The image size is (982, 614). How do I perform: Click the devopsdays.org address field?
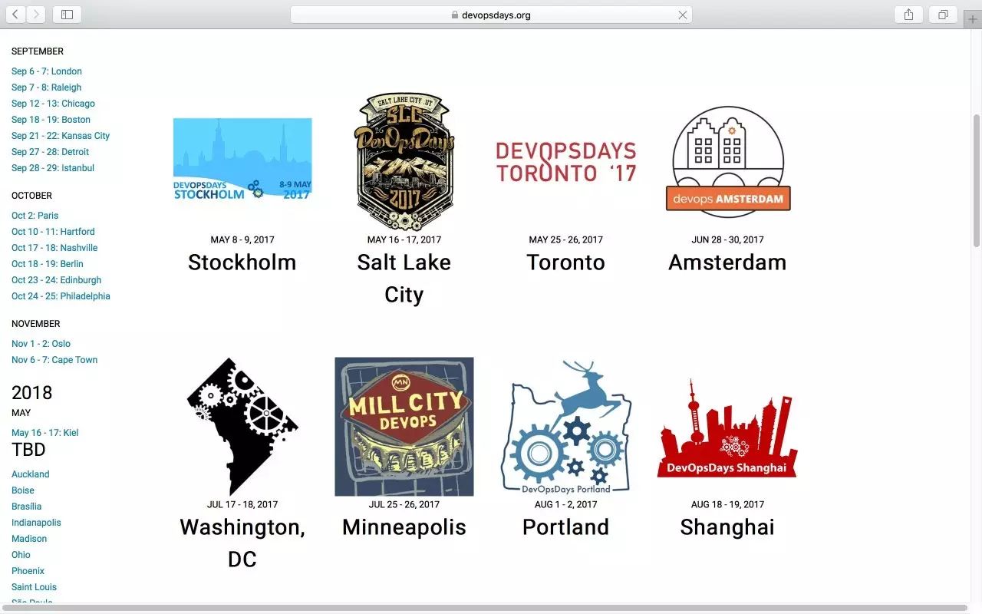[x=491, y=15]
